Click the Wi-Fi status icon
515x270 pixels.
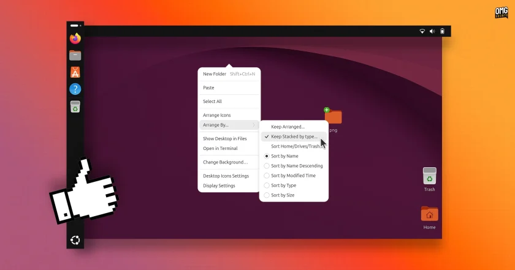pyautogui.click(x=422, y=31)
